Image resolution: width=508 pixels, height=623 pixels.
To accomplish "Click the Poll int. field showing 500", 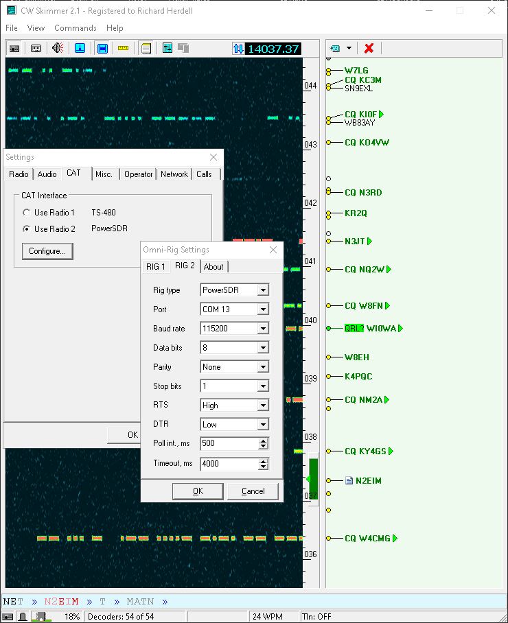I will [229, 443].
